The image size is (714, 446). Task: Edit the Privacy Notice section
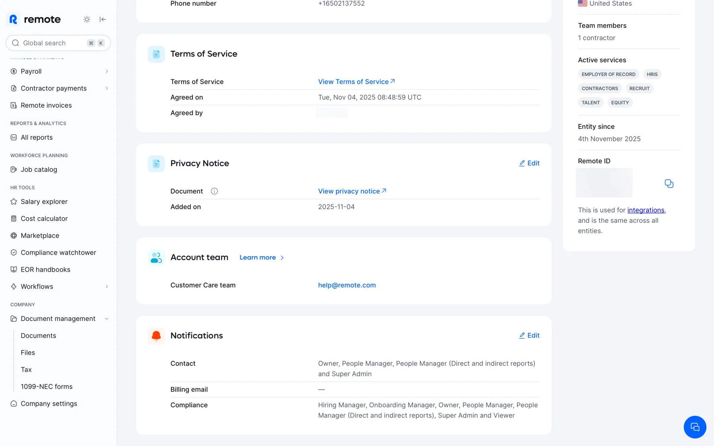point(529,163)
